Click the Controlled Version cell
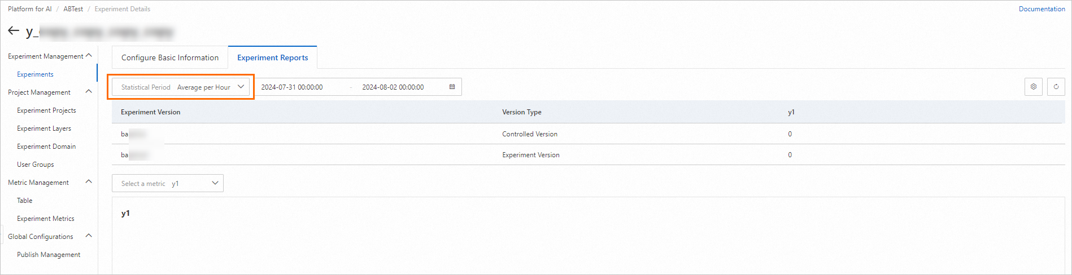The image size is (1072, 275). [530, 134]
